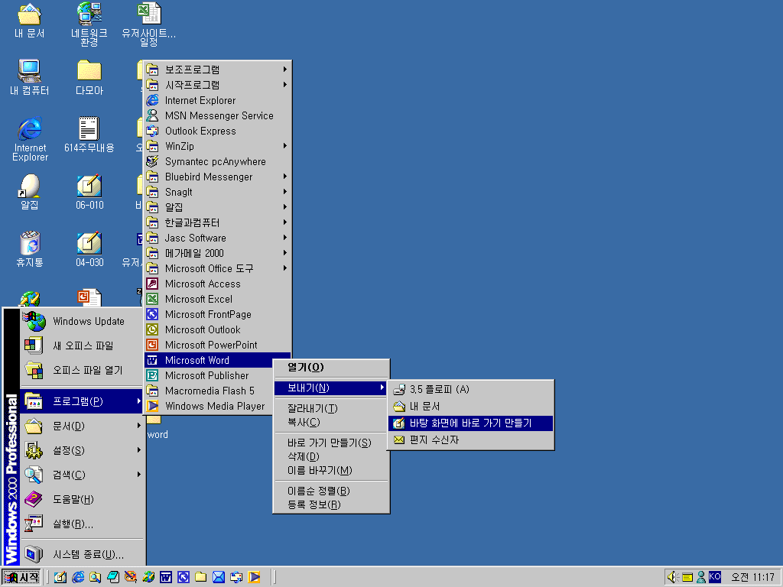Launch Windows Media Player from the programs menu
The width and height of the screenshot is (783, 587).
pyautogui.click(x=209, y=407)
